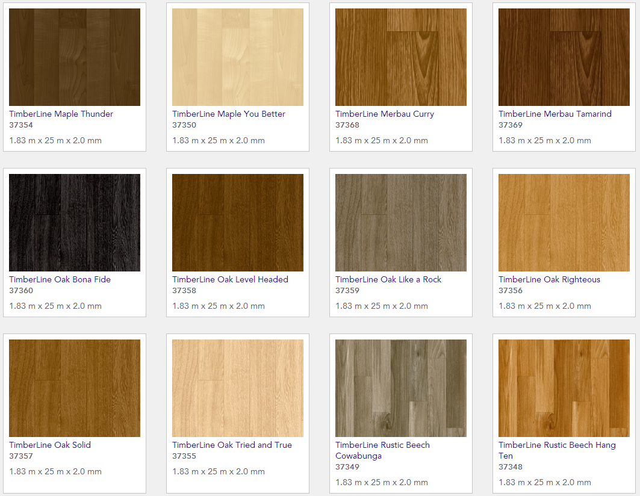This screenshot has height=496, width=640.
Task: Click the TimberLine Oak Righteous title link
Action: pyautogui.click(x=549, y=279)
